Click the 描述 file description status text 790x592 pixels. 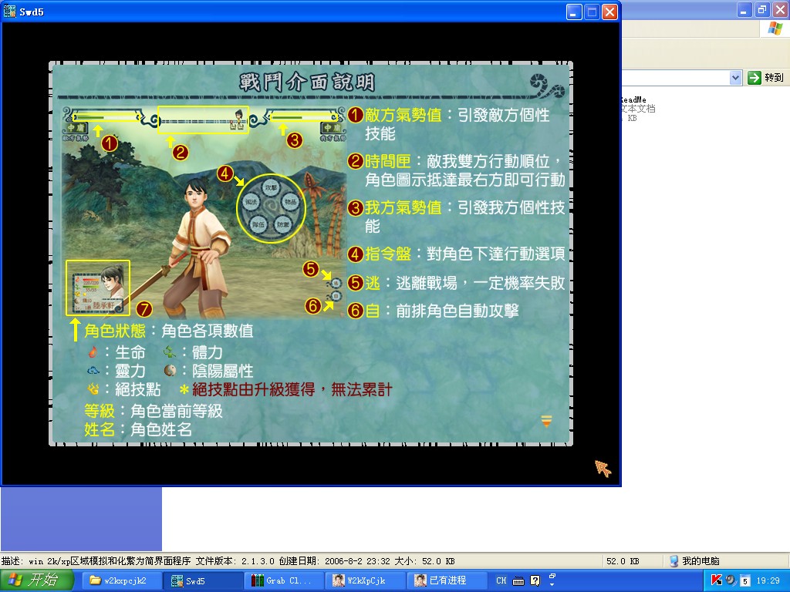228,561
